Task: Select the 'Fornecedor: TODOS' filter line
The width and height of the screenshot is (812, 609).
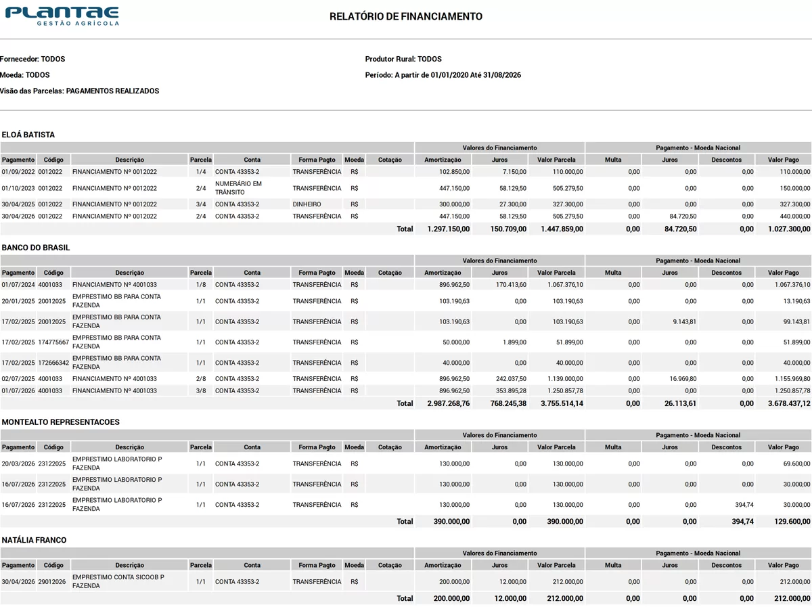Action: 32,59
